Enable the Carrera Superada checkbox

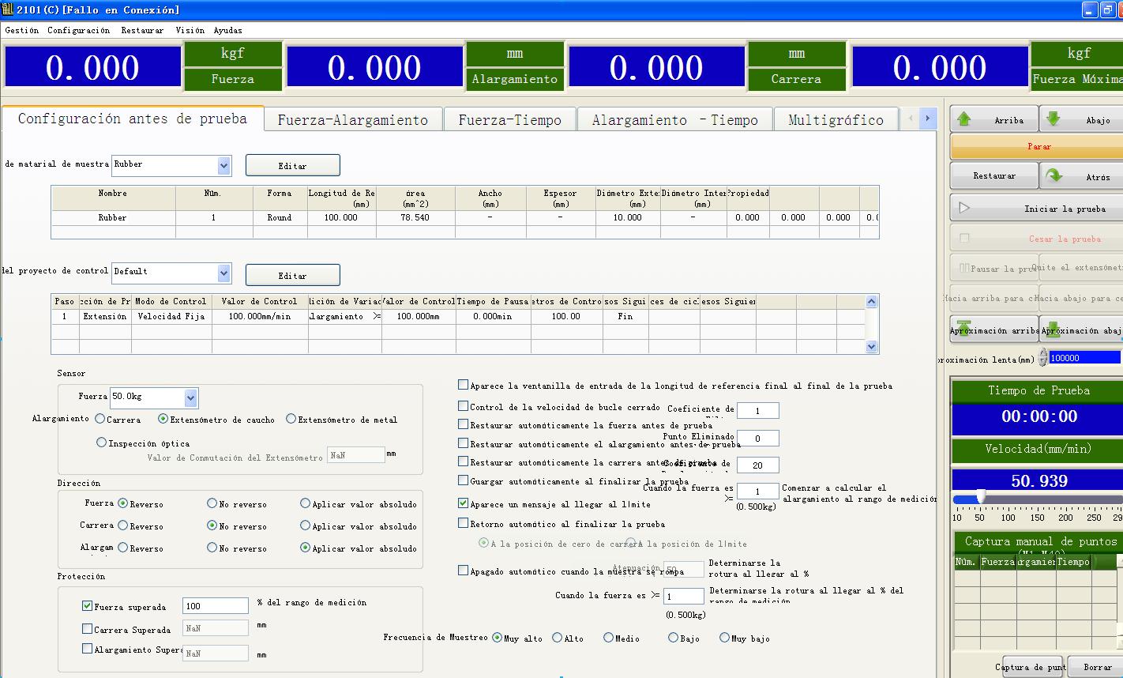tap(88, 629)
